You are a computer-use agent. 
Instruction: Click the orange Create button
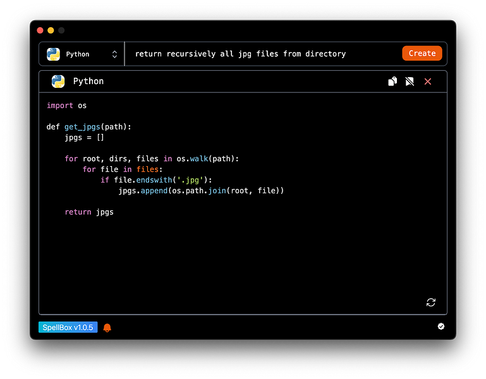422,53
